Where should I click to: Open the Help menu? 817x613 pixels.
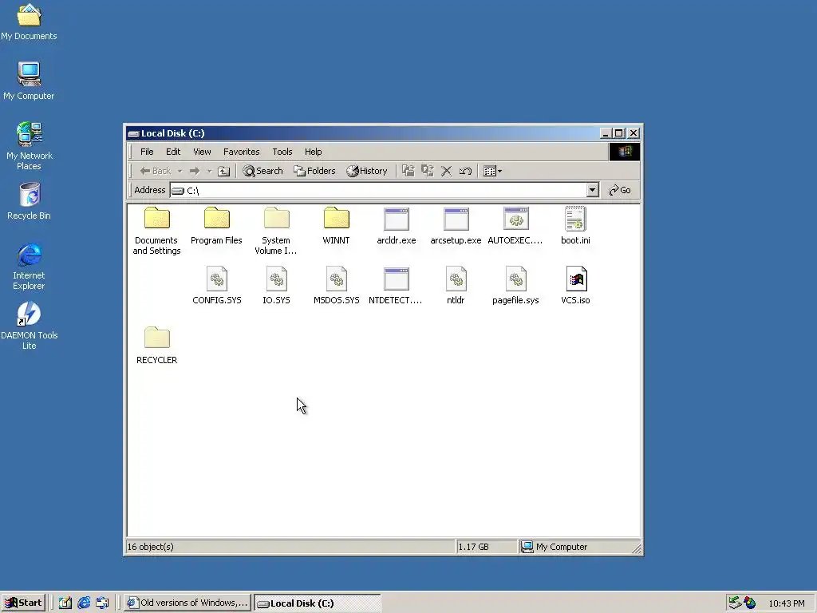point(313,152)
